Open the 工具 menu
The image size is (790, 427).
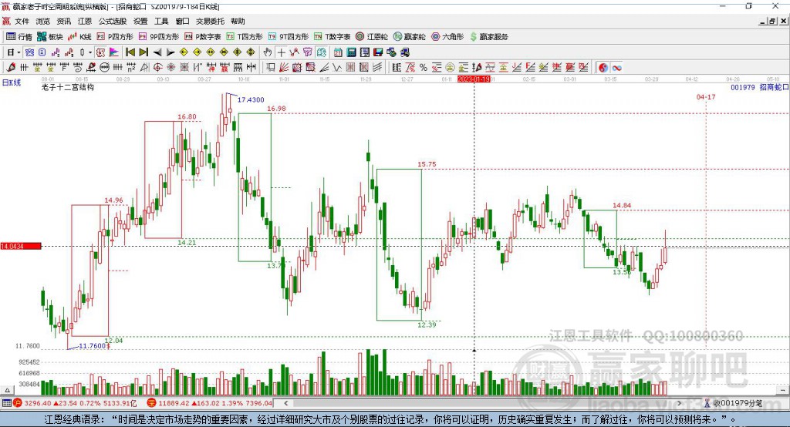click(x=161, y=21)
